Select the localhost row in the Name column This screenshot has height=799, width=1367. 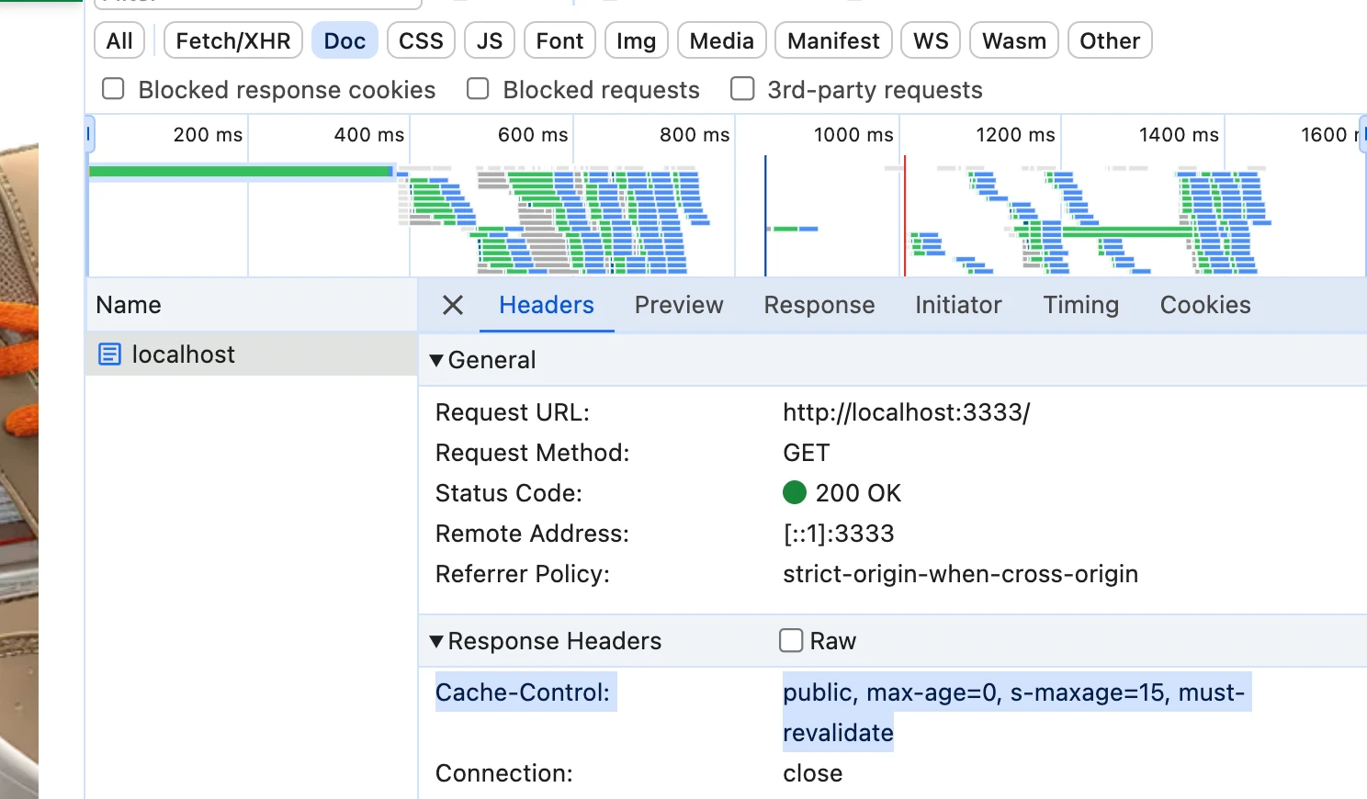pos(184,354)
